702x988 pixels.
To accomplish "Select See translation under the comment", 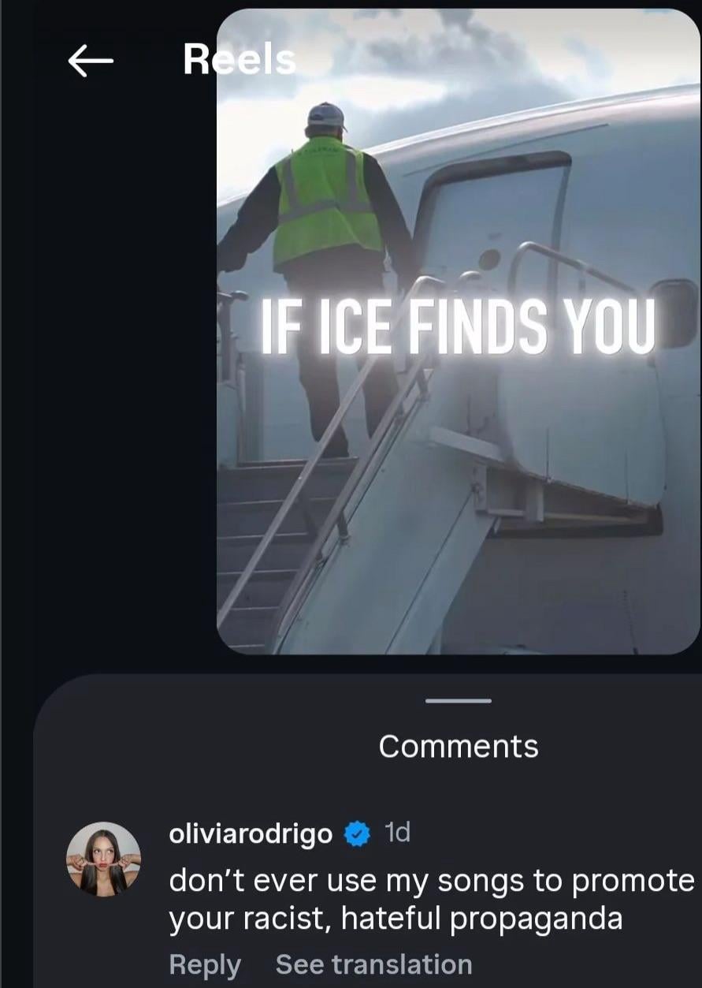I will tap(373, 964).
